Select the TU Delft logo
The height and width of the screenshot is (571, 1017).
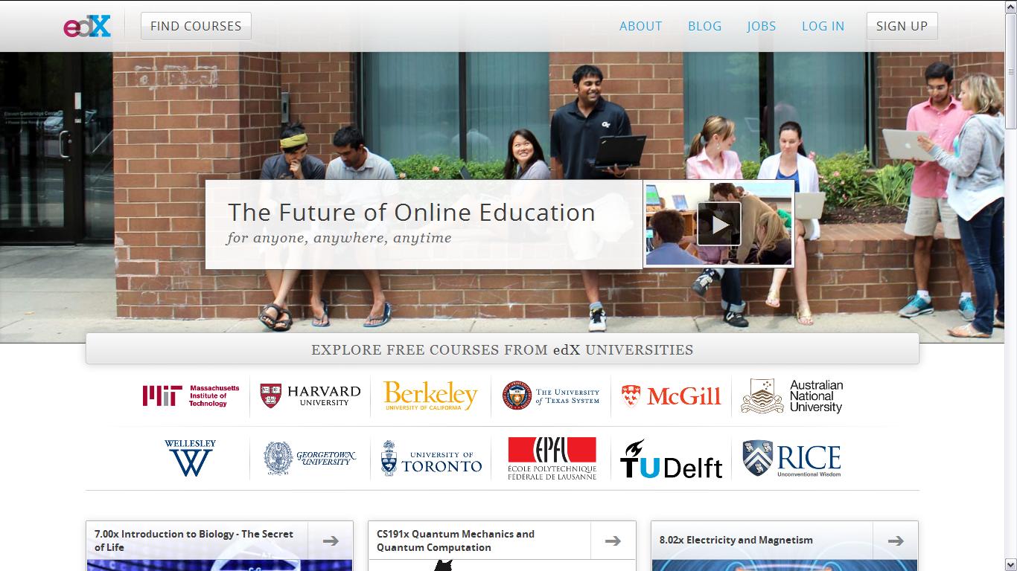pos(671,459)
